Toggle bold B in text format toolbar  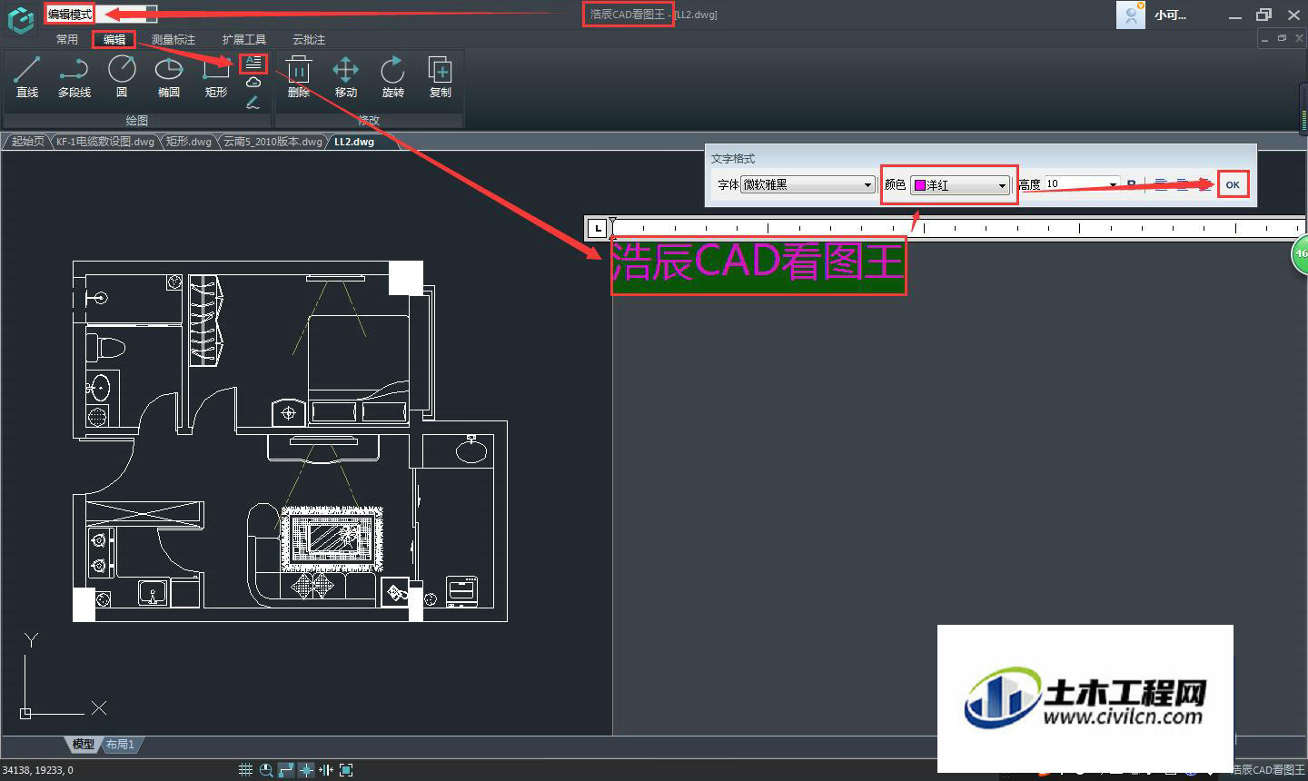1131,184
